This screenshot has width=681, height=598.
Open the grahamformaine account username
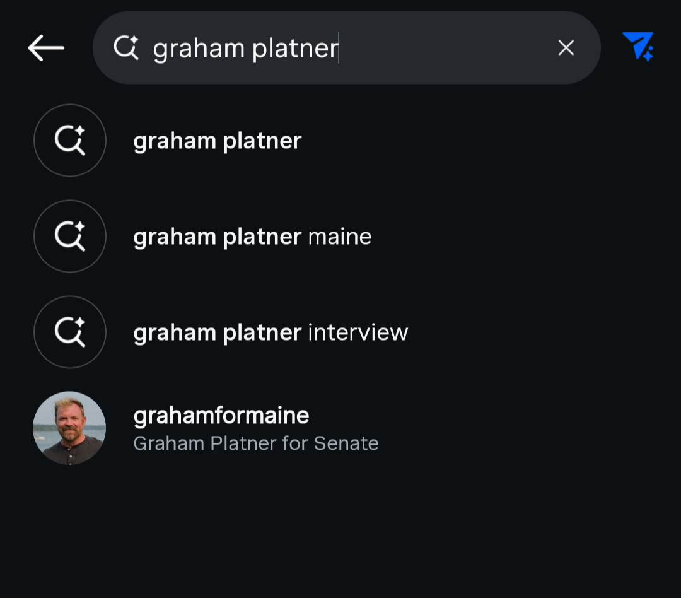tap(221, 416)
